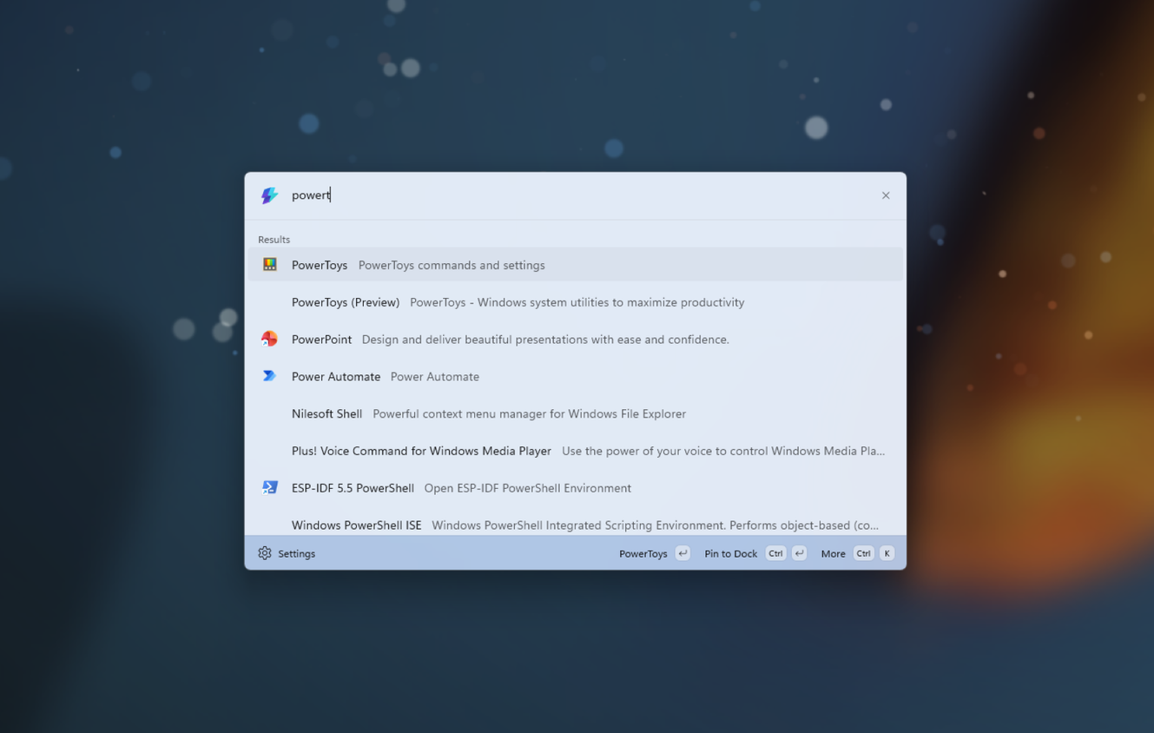The width and height of the screenshot is (1154, 733).
Task: Click the K key badge beside More
Action: 887,553
